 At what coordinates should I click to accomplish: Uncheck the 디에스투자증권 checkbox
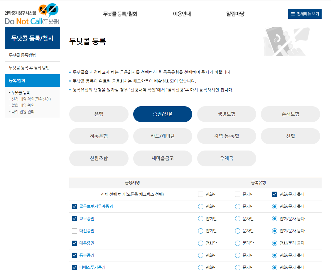[x=74, y=267]
